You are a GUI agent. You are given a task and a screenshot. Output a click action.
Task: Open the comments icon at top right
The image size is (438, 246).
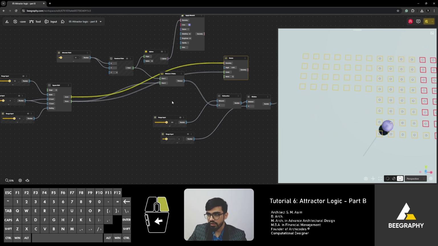coord(418,21)
